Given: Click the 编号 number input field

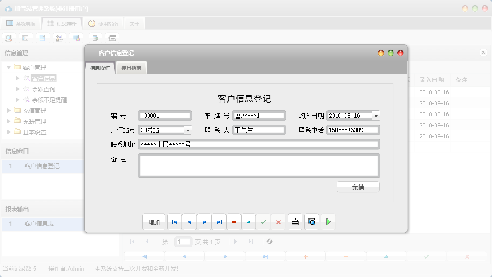Looking at the screenshot, I should 164,116.
